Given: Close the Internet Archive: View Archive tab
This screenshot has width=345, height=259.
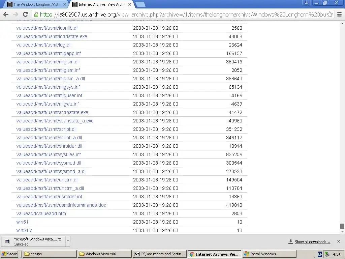Looking at the screenshot, I should pos(130,4).
